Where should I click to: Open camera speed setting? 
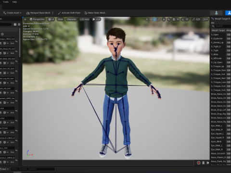point(205,19)
